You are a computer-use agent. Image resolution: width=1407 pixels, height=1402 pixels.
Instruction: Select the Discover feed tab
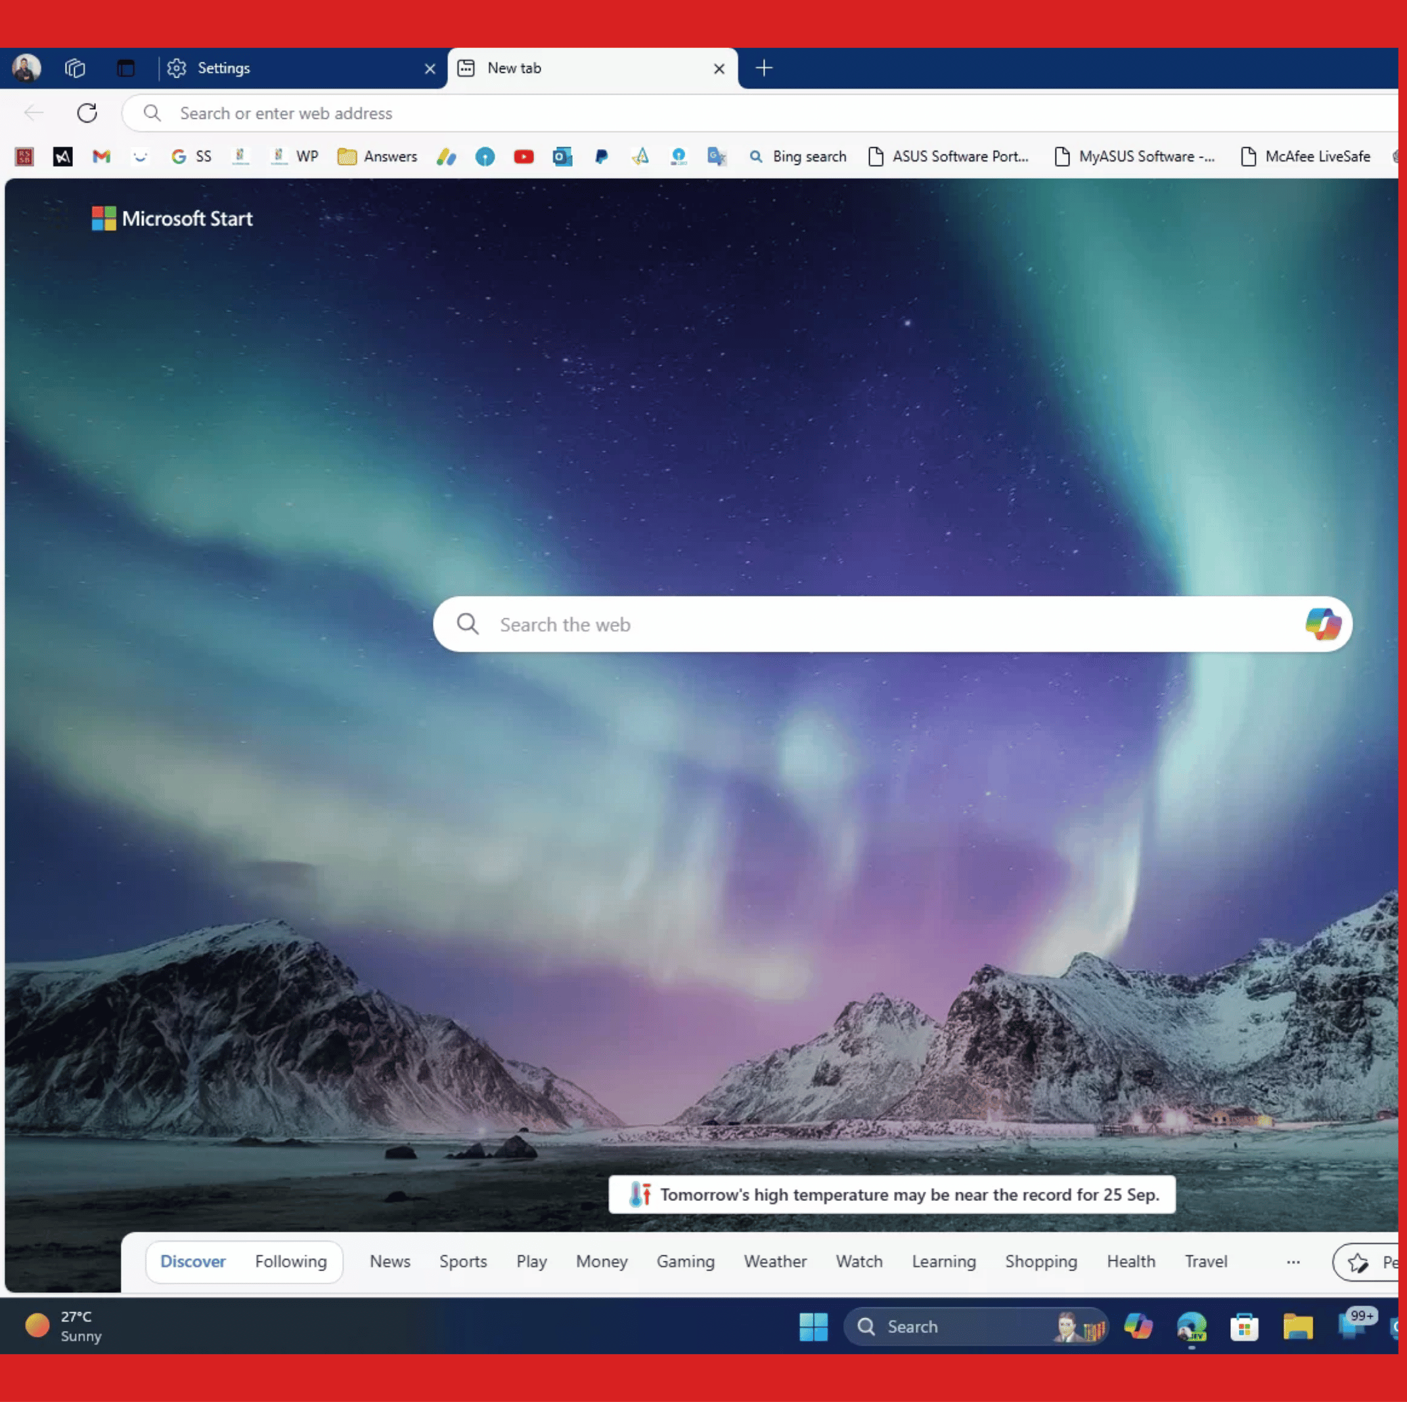click(x=193, y=1261)
